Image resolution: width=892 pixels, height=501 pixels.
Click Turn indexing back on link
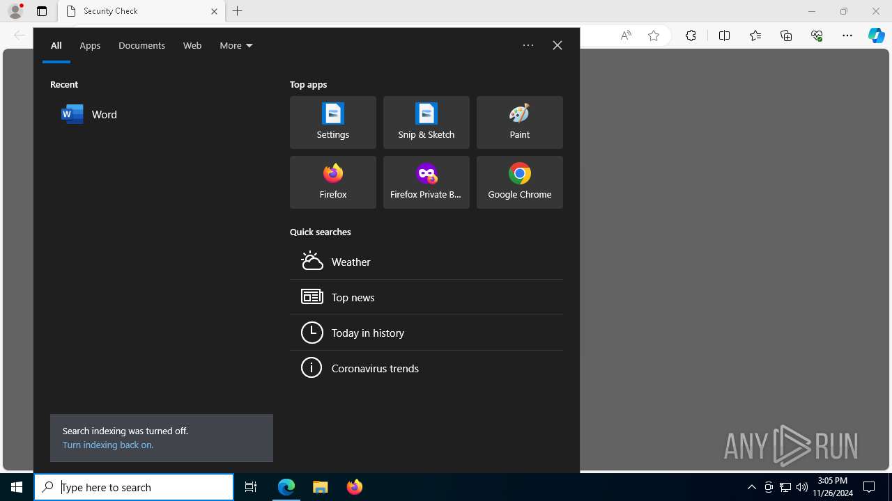(x=108, y=445)
